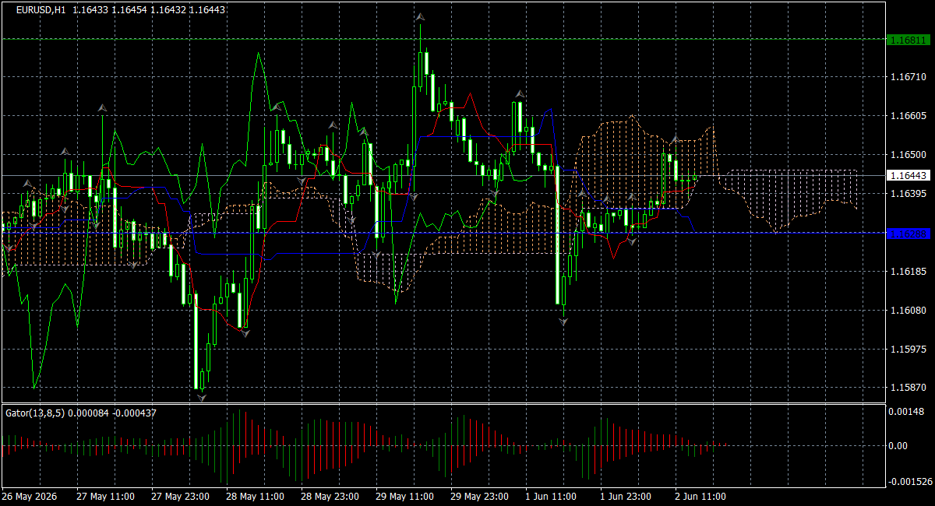Click the 1.15975 price scale value

(x=909, y=350)
